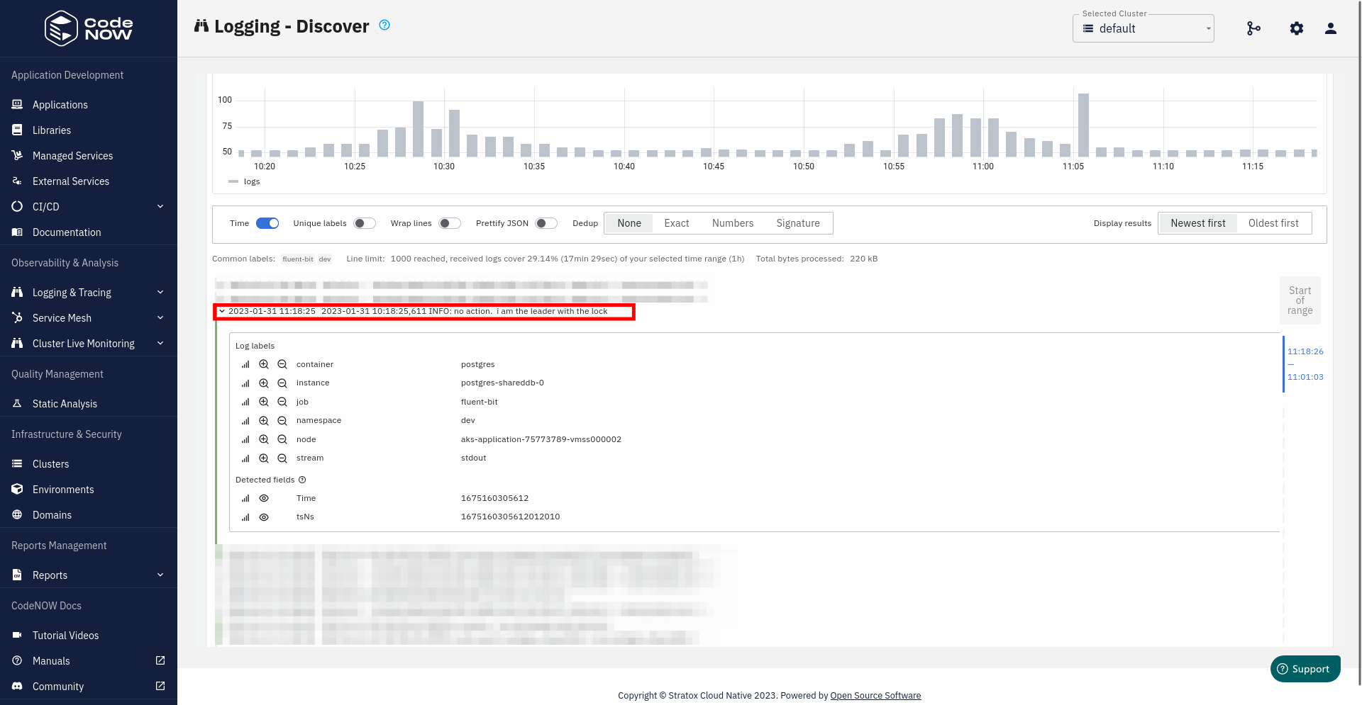
Task: Enable the Wrap lines switch
Action: coord(450,223)
